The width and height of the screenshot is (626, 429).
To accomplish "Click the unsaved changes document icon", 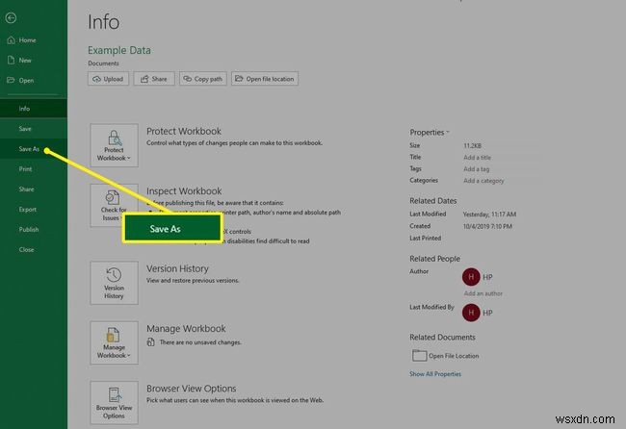I will [x=151, y=342].
